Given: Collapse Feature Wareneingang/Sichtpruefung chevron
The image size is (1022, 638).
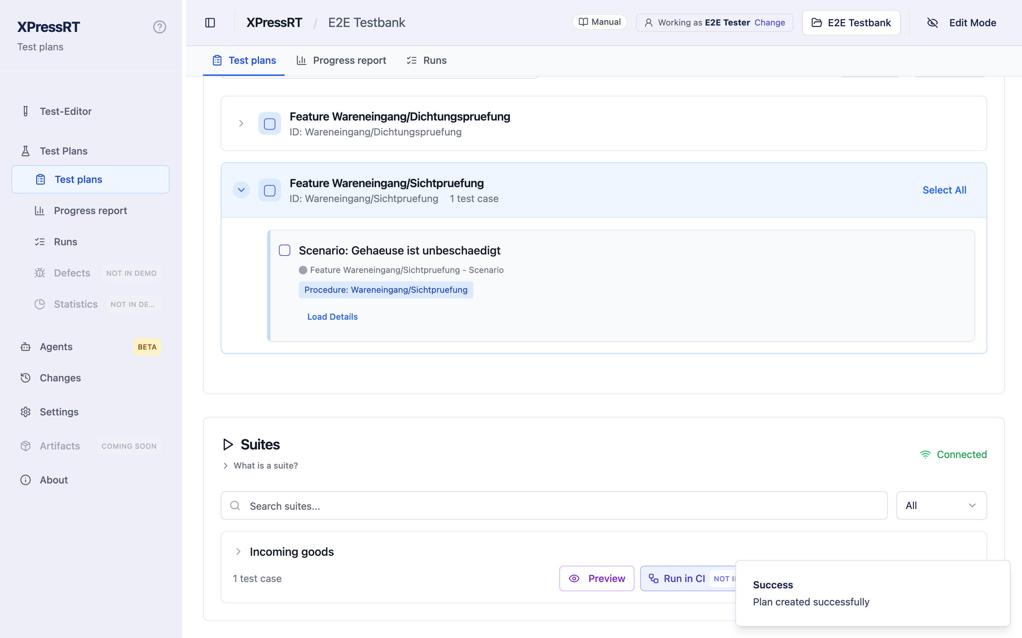Looking at the screenshot, I should pyautogui.click(x=241, y=190).
